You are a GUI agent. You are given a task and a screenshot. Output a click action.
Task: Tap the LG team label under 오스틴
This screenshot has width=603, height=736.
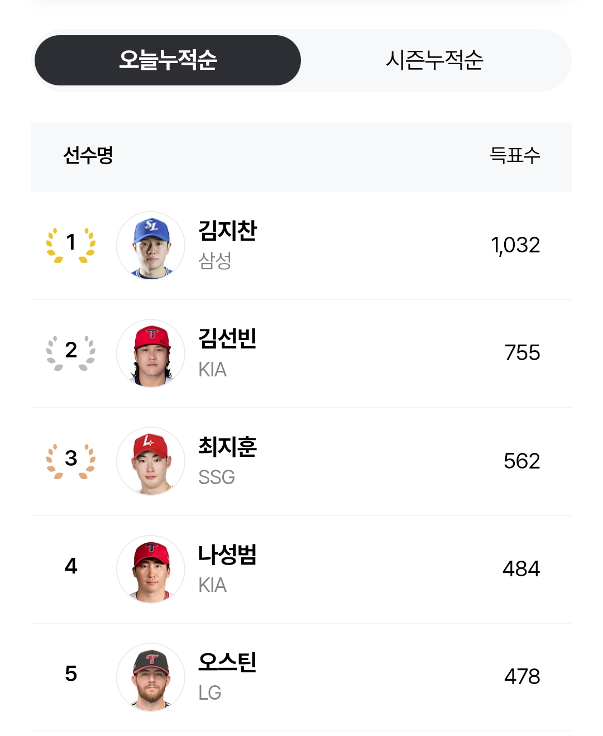(210, 693)
